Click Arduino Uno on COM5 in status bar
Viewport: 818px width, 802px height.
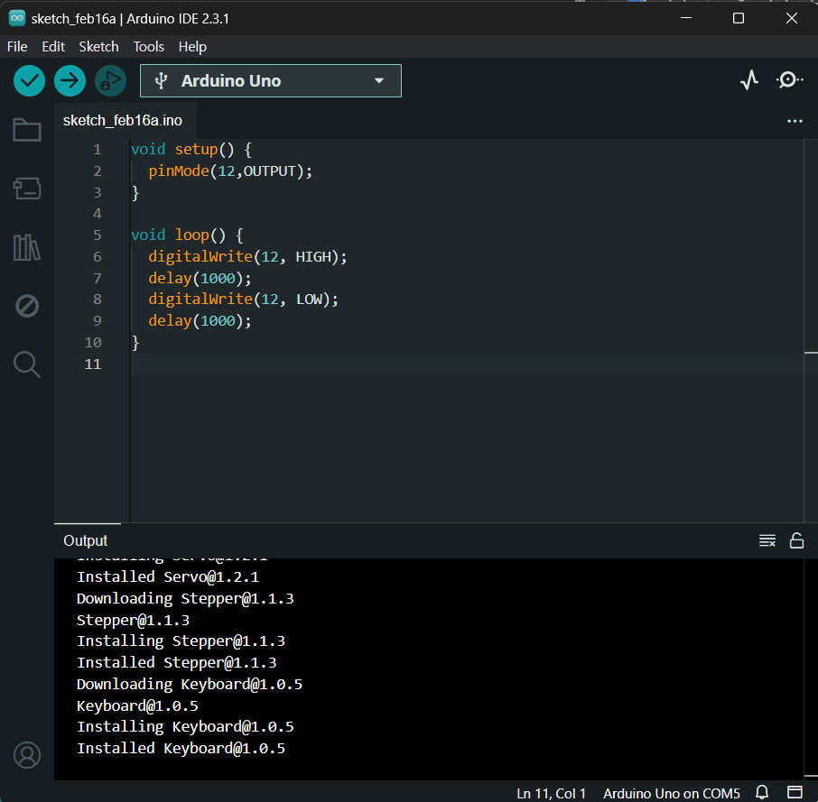point(672,793)
